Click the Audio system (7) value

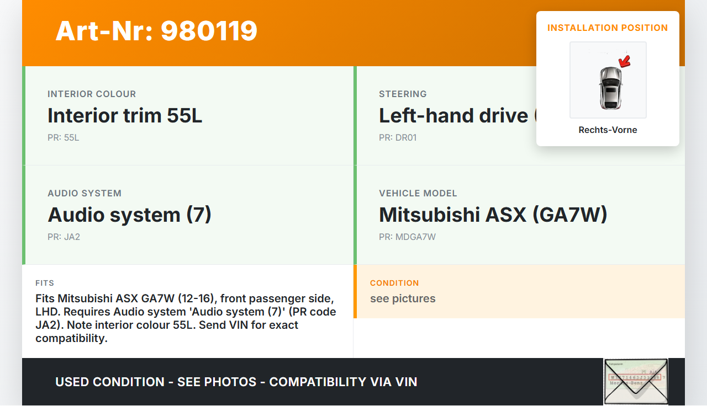click(x=130, y=215)
